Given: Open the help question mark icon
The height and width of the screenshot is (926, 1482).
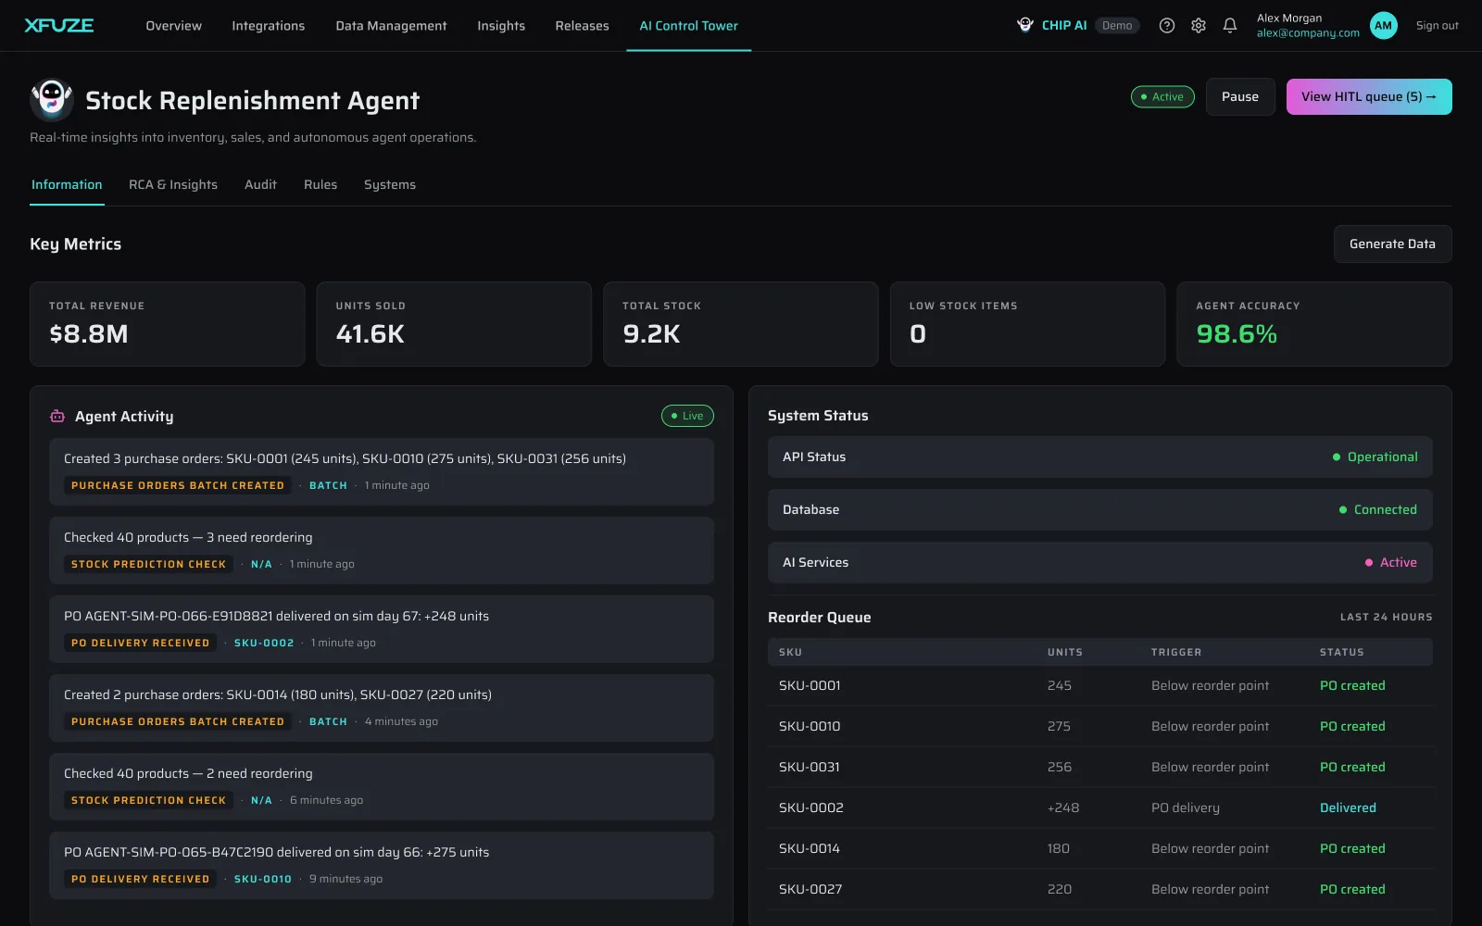Looking at the screenshot, I should tap(1167, 25).
